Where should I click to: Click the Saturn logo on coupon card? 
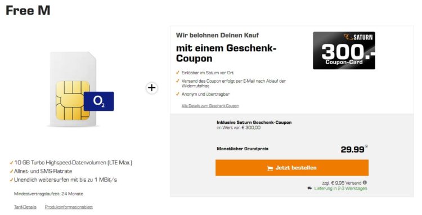coord(358,37)
